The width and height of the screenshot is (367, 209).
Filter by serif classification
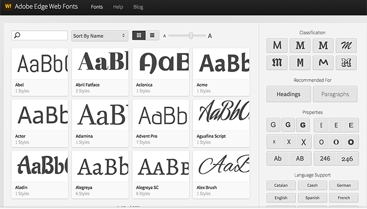click(300, 45)
